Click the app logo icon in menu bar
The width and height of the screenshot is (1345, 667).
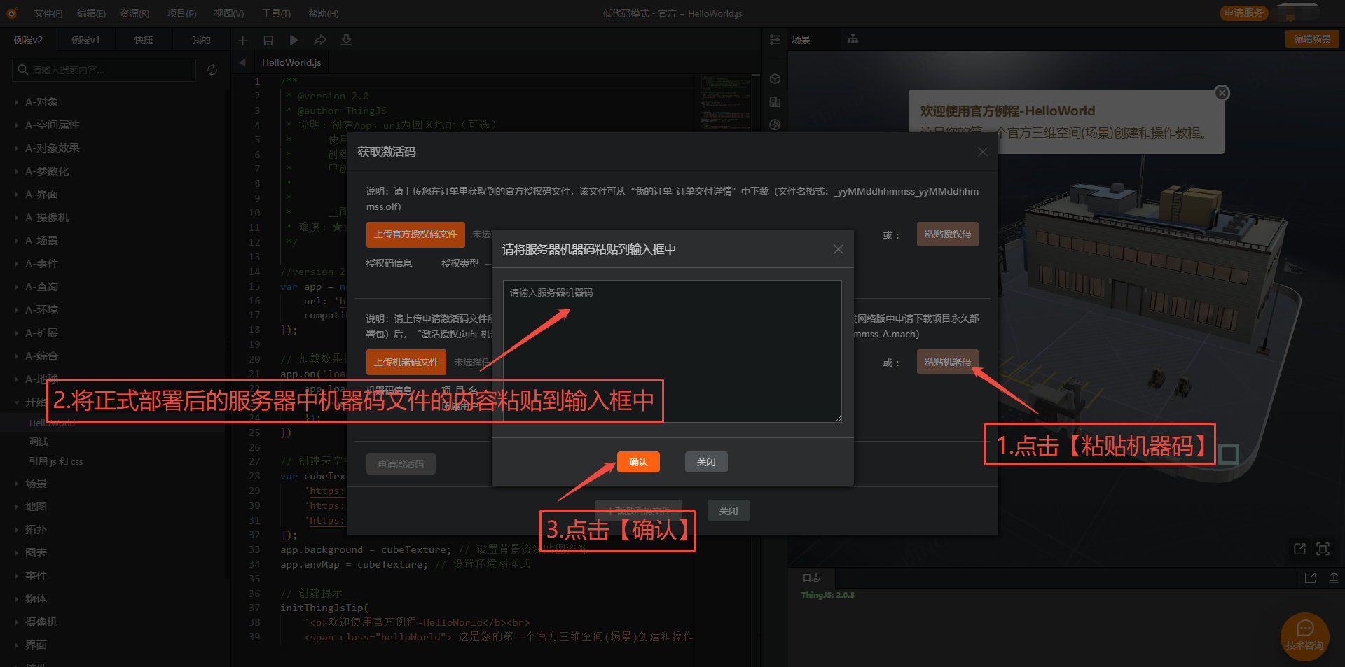click(x=11, y=13)
